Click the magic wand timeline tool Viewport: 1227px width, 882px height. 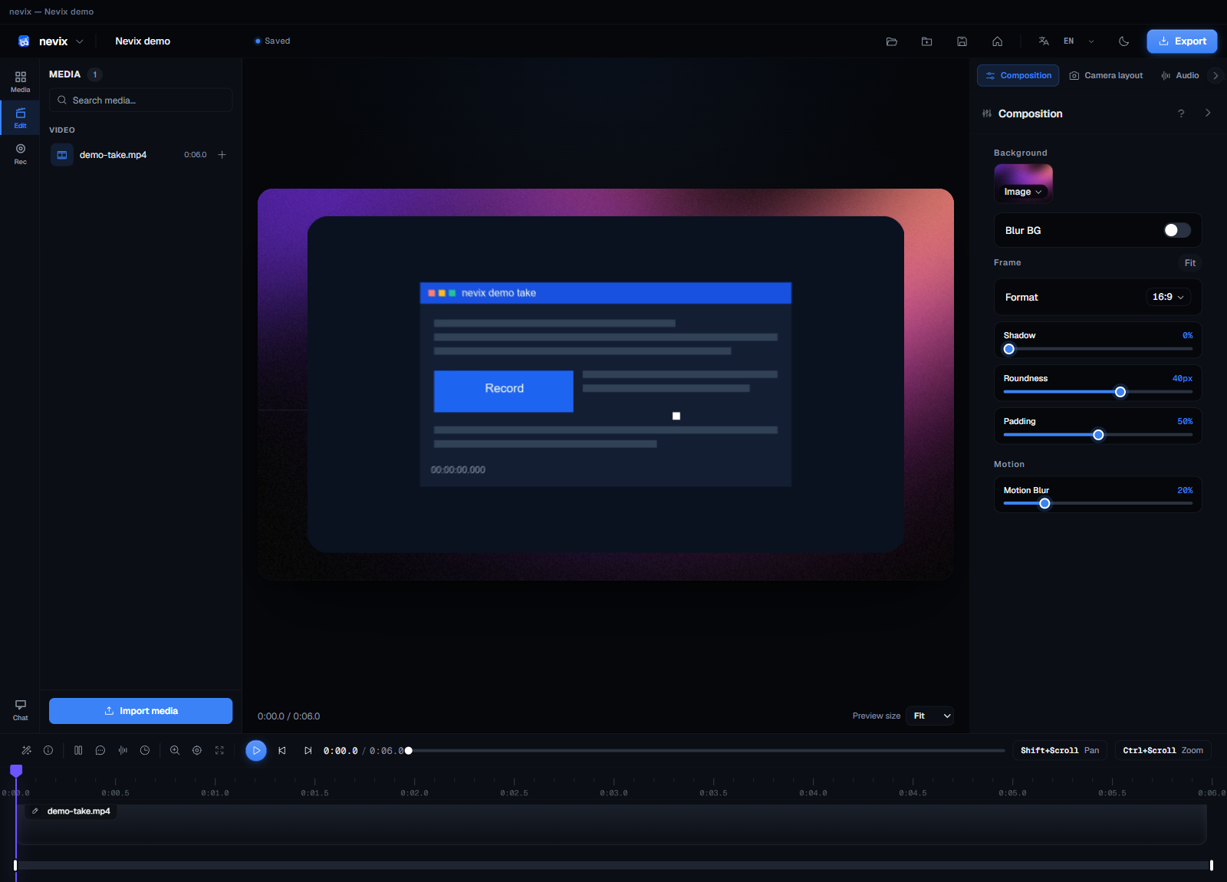click(x=26, y=750)
